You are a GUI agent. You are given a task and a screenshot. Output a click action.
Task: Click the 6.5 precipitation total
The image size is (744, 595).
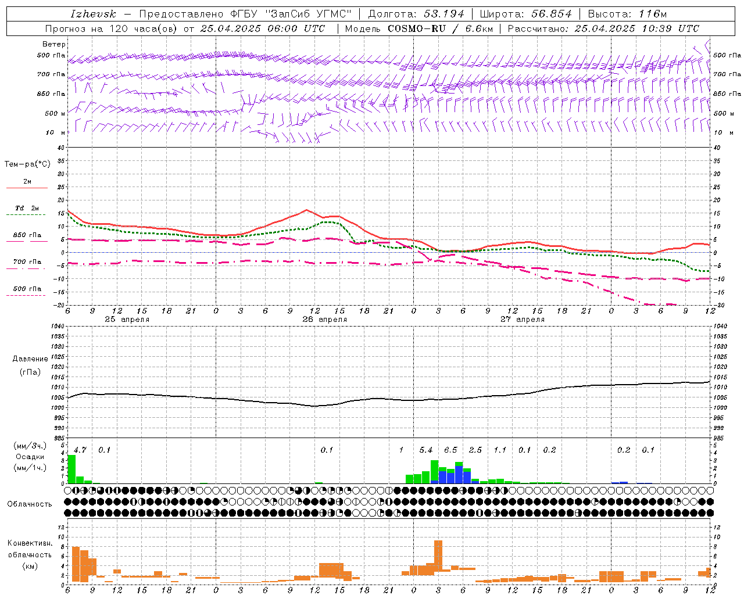click(450, 450)
